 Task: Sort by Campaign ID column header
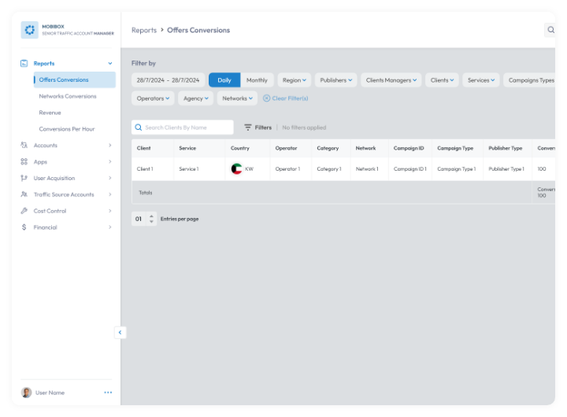coord(409,148)
